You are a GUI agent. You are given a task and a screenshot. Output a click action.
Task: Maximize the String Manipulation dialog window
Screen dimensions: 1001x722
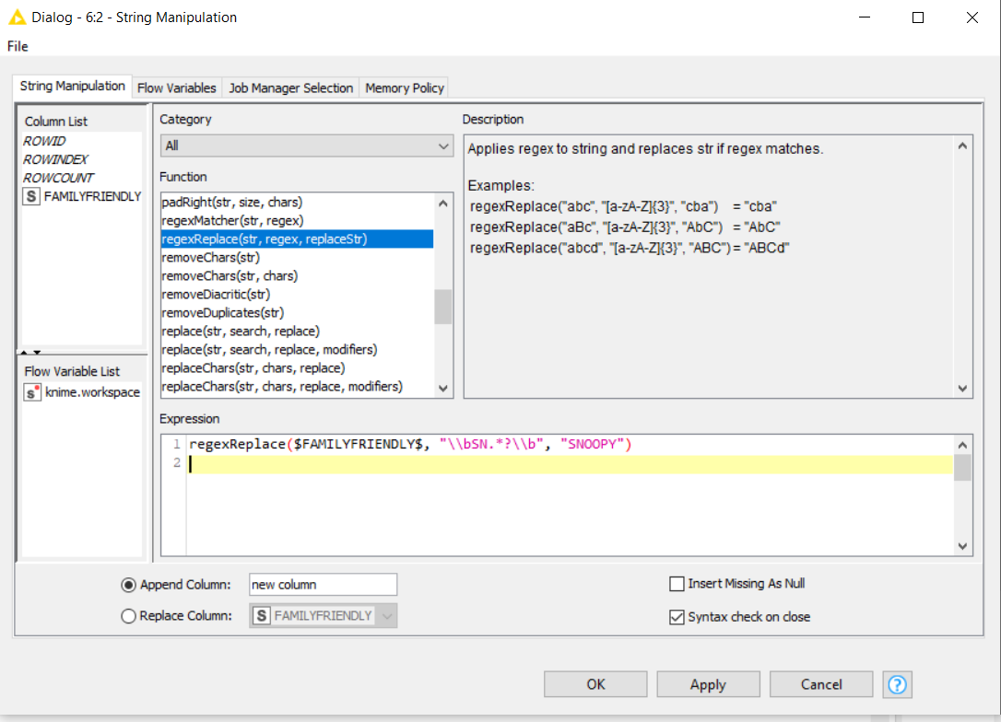918,17
